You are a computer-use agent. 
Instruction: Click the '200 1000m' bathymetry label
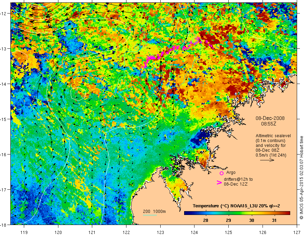(x=154, y=211)
